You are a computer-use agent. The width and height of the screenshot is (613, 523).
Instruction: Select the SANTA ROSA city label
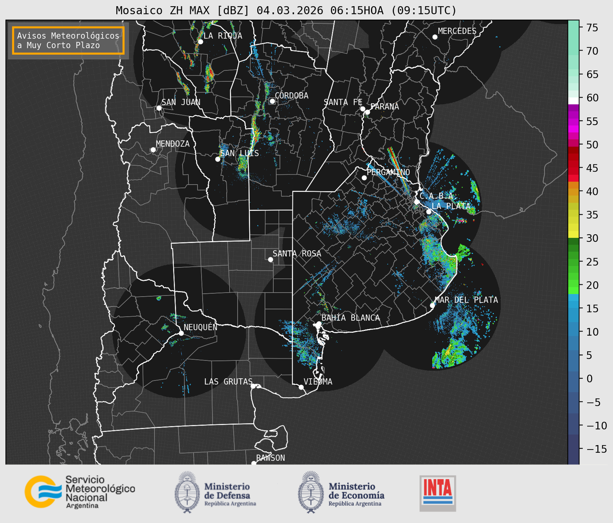(x=297, y=253)
